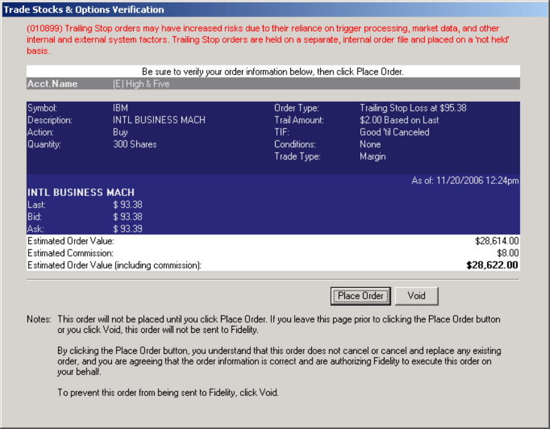
Task: Click the 'To prevent this order' note
Action: click(x=168, y=393)
